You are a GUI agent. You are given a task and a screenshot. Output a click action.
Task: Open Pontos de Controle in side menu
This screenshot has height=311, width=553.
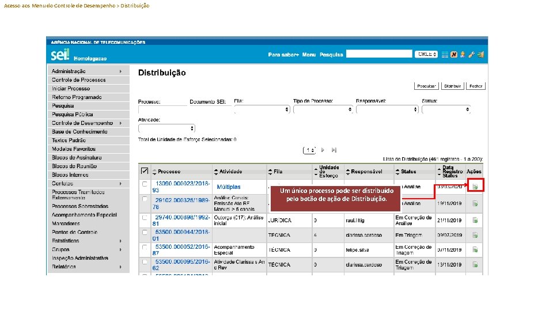pos(88,232)
